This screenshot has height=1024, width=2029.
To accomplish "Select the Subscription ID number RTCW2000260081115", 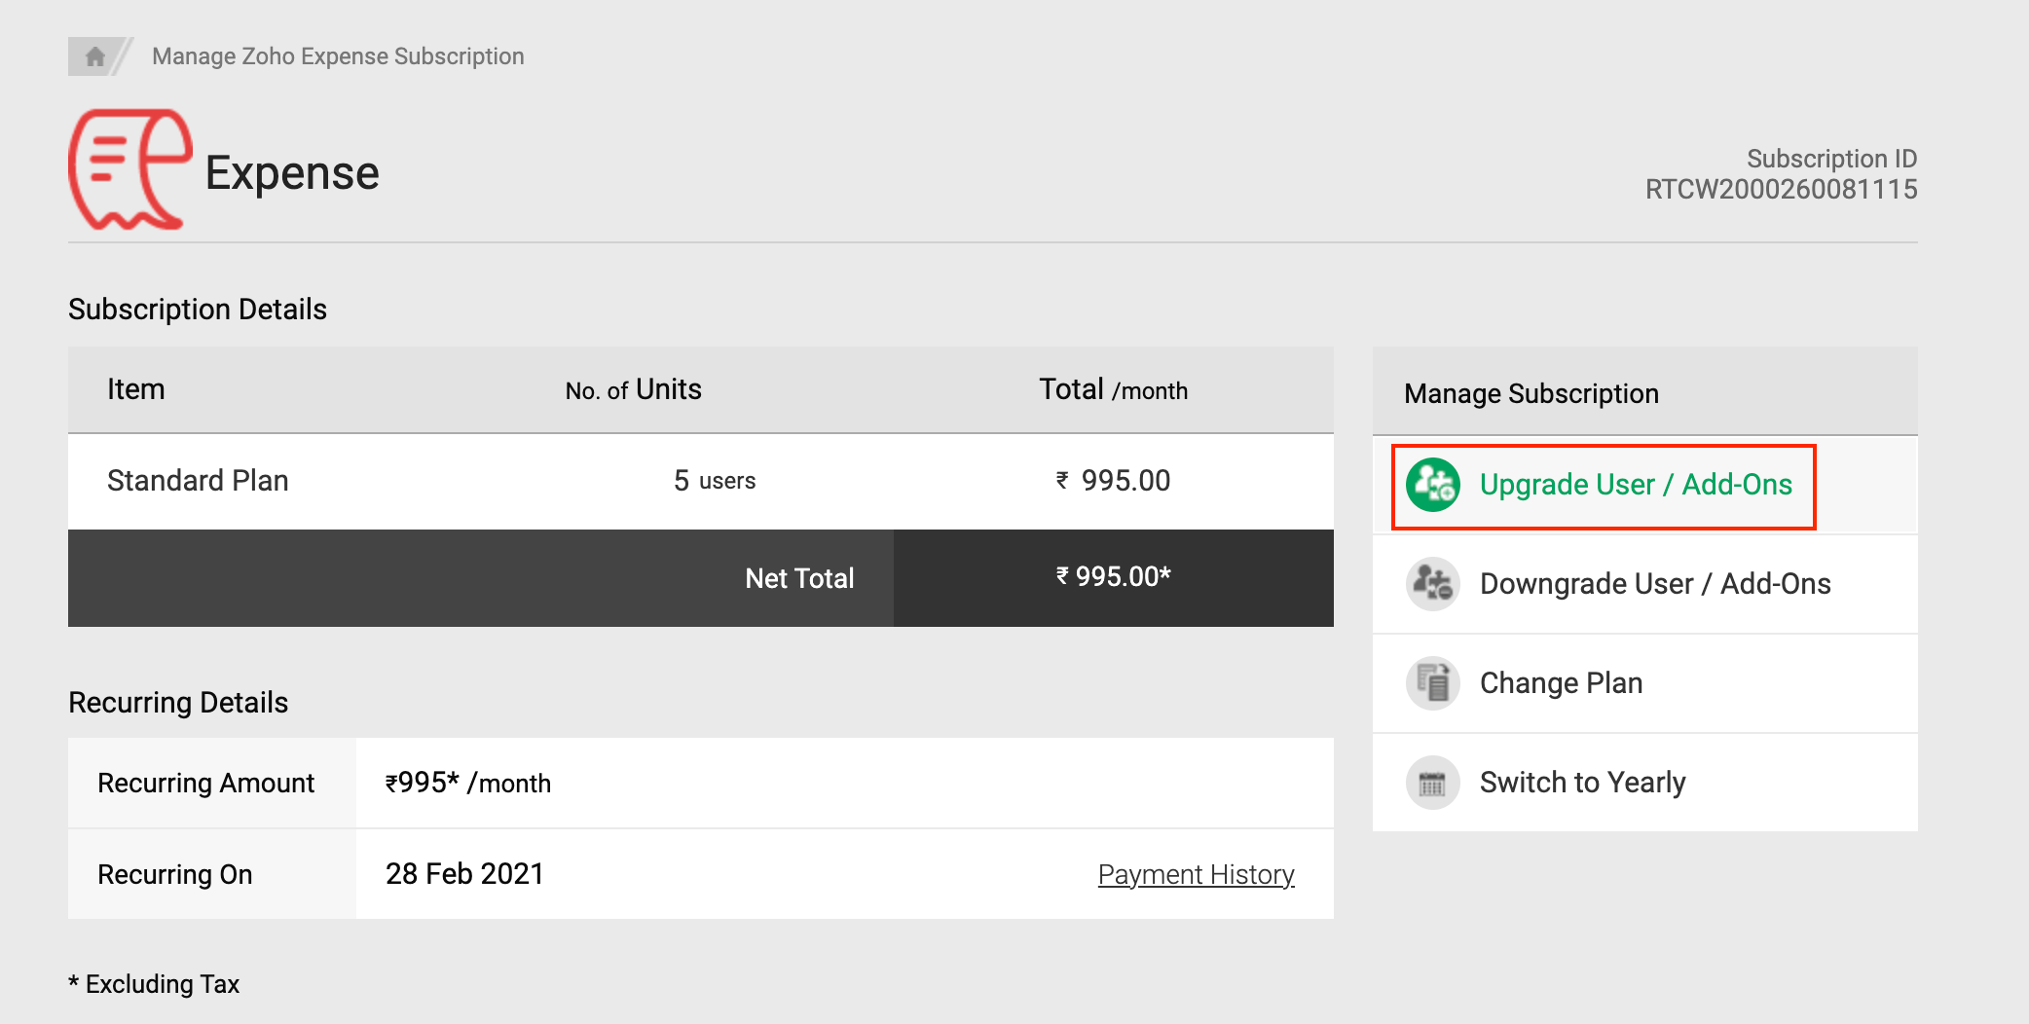I will pos(1781,190).
